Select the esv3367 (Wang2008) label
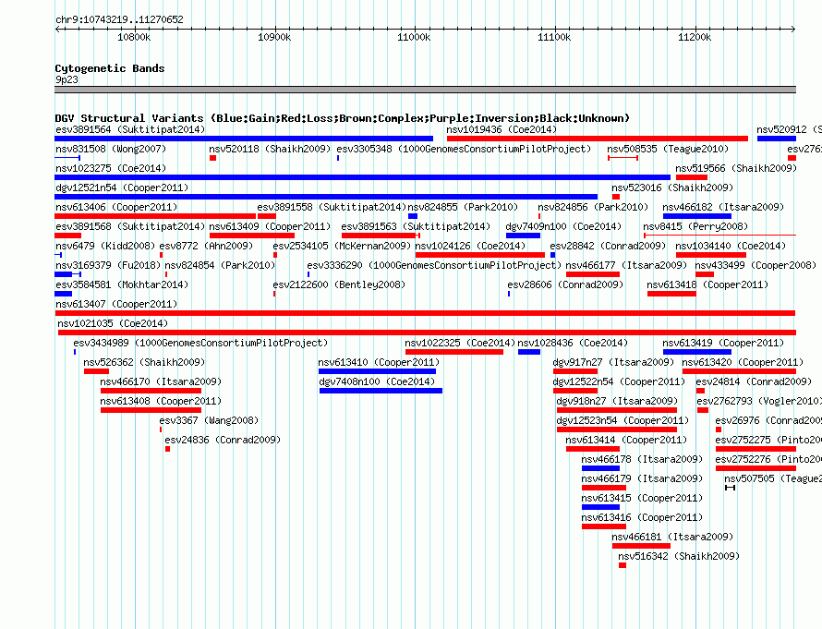This screenshot has width=822, height=629. (209, 420)
